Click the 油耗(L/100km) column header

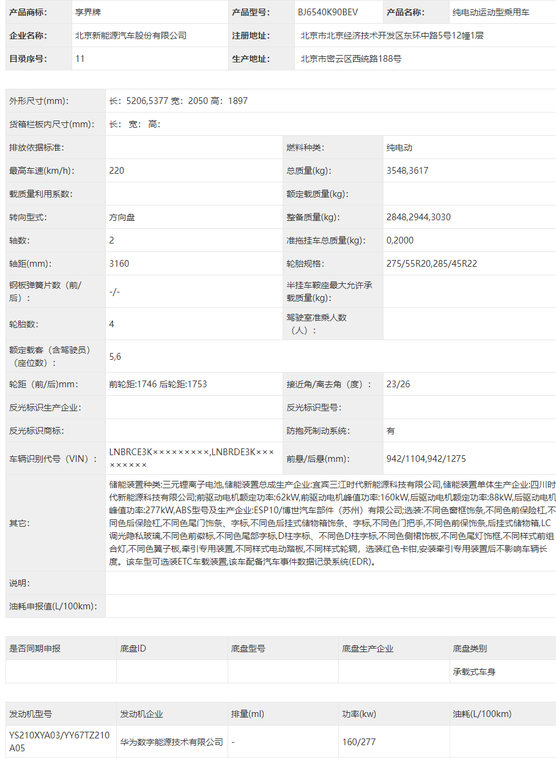pyautogui.click(x=482, y=714)
